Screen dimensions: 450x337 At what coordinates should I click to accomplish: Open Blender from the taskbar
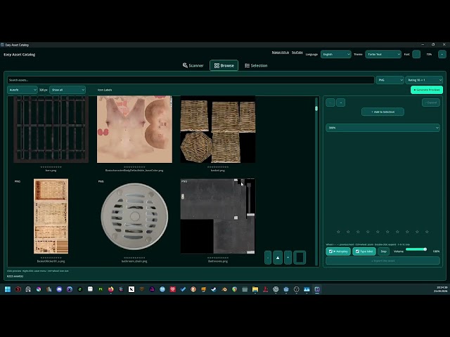tap(224, 289)
